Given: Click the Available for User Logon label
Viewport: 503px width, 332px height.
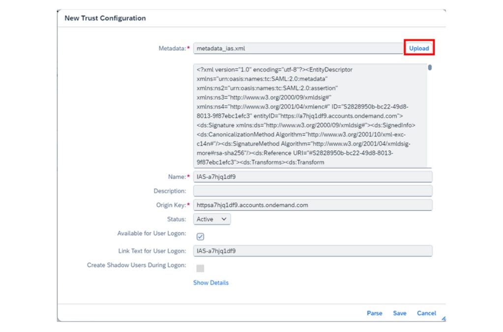Looking at the screenshot, I should coord(151,234).
